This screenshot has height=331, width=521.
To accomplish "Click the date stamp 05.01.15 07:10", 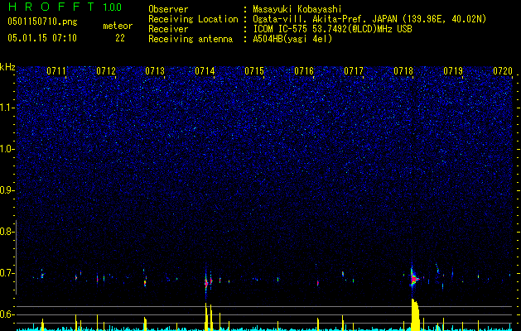I will point(42,38).
